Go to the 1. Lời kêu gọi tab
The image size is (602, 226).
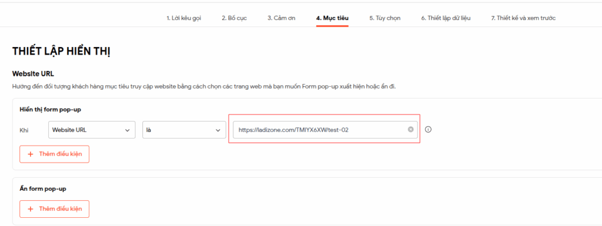[183, 18]
